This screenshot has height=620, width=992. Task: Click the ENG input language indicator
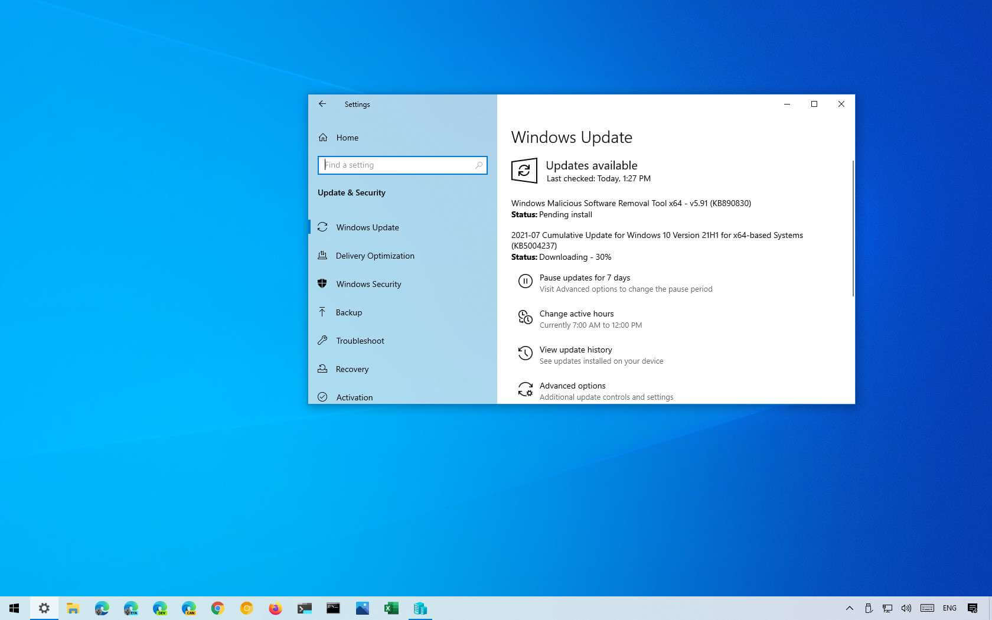pyautogui.click(x=949, y=608)
